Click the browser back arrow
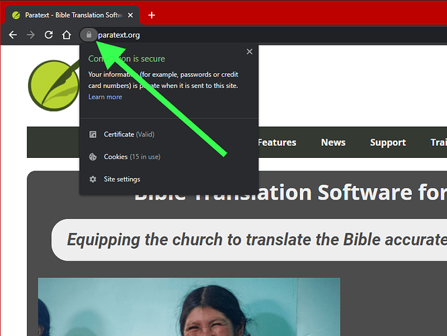Image resolution: width=447 pixels, height=336 pixels. [13, 35]
